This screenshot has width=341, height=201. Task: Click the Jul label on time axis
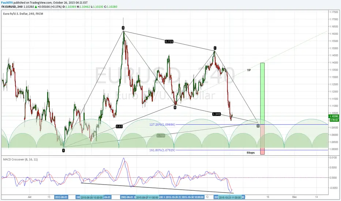(30, 197)
